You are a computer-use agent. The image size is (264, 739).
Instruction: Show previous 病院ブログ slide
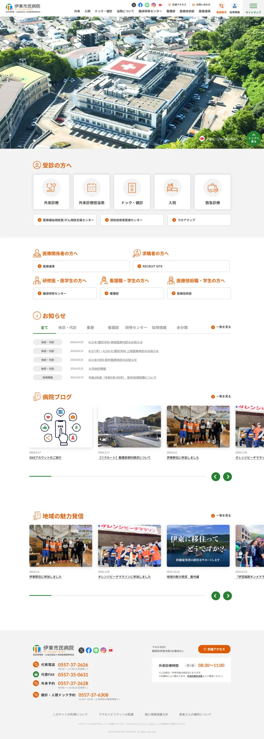[216, 477]
